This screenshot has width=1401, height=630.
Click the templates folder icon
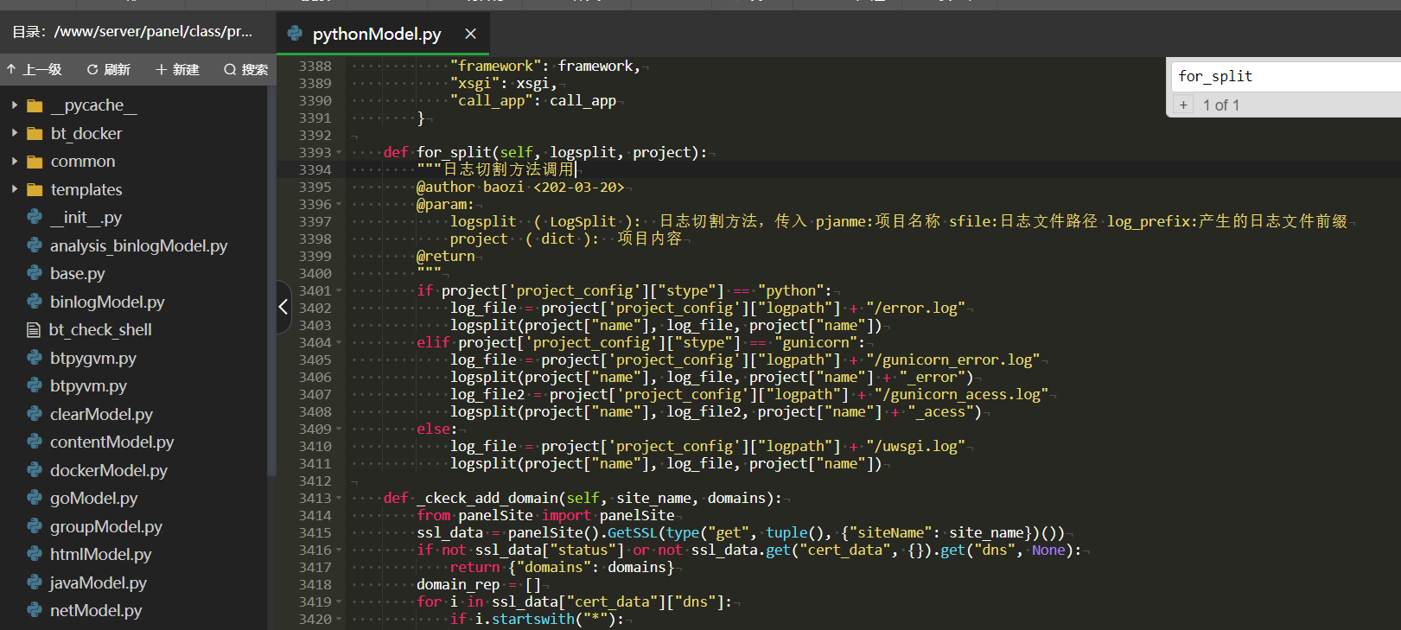tap(35, 189)
